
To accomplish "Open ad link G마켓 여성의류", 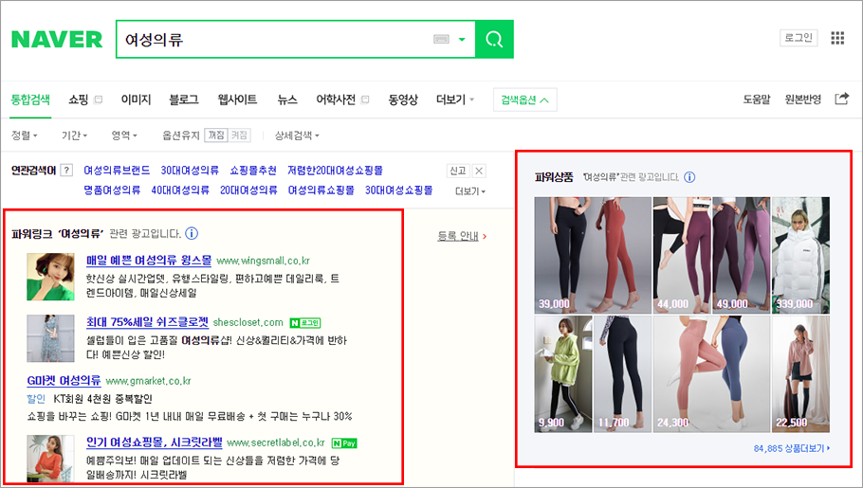I will [64, 380].
